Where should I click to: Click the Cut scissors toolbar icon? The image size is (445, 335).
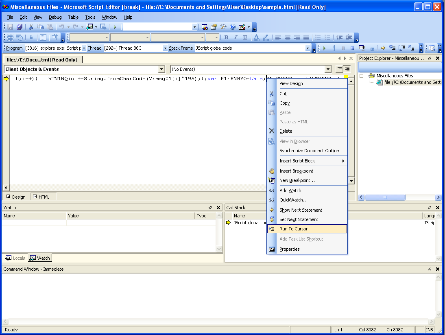click(x=31, y=27)
